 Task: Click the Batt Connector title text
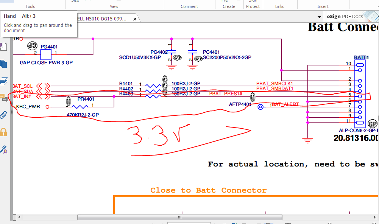[x=343, y=27]
